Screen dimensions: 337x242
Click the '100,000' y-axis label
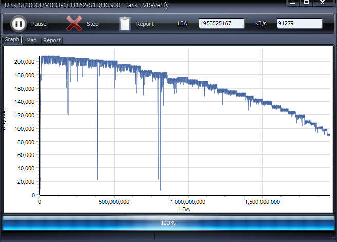[24, 129]
